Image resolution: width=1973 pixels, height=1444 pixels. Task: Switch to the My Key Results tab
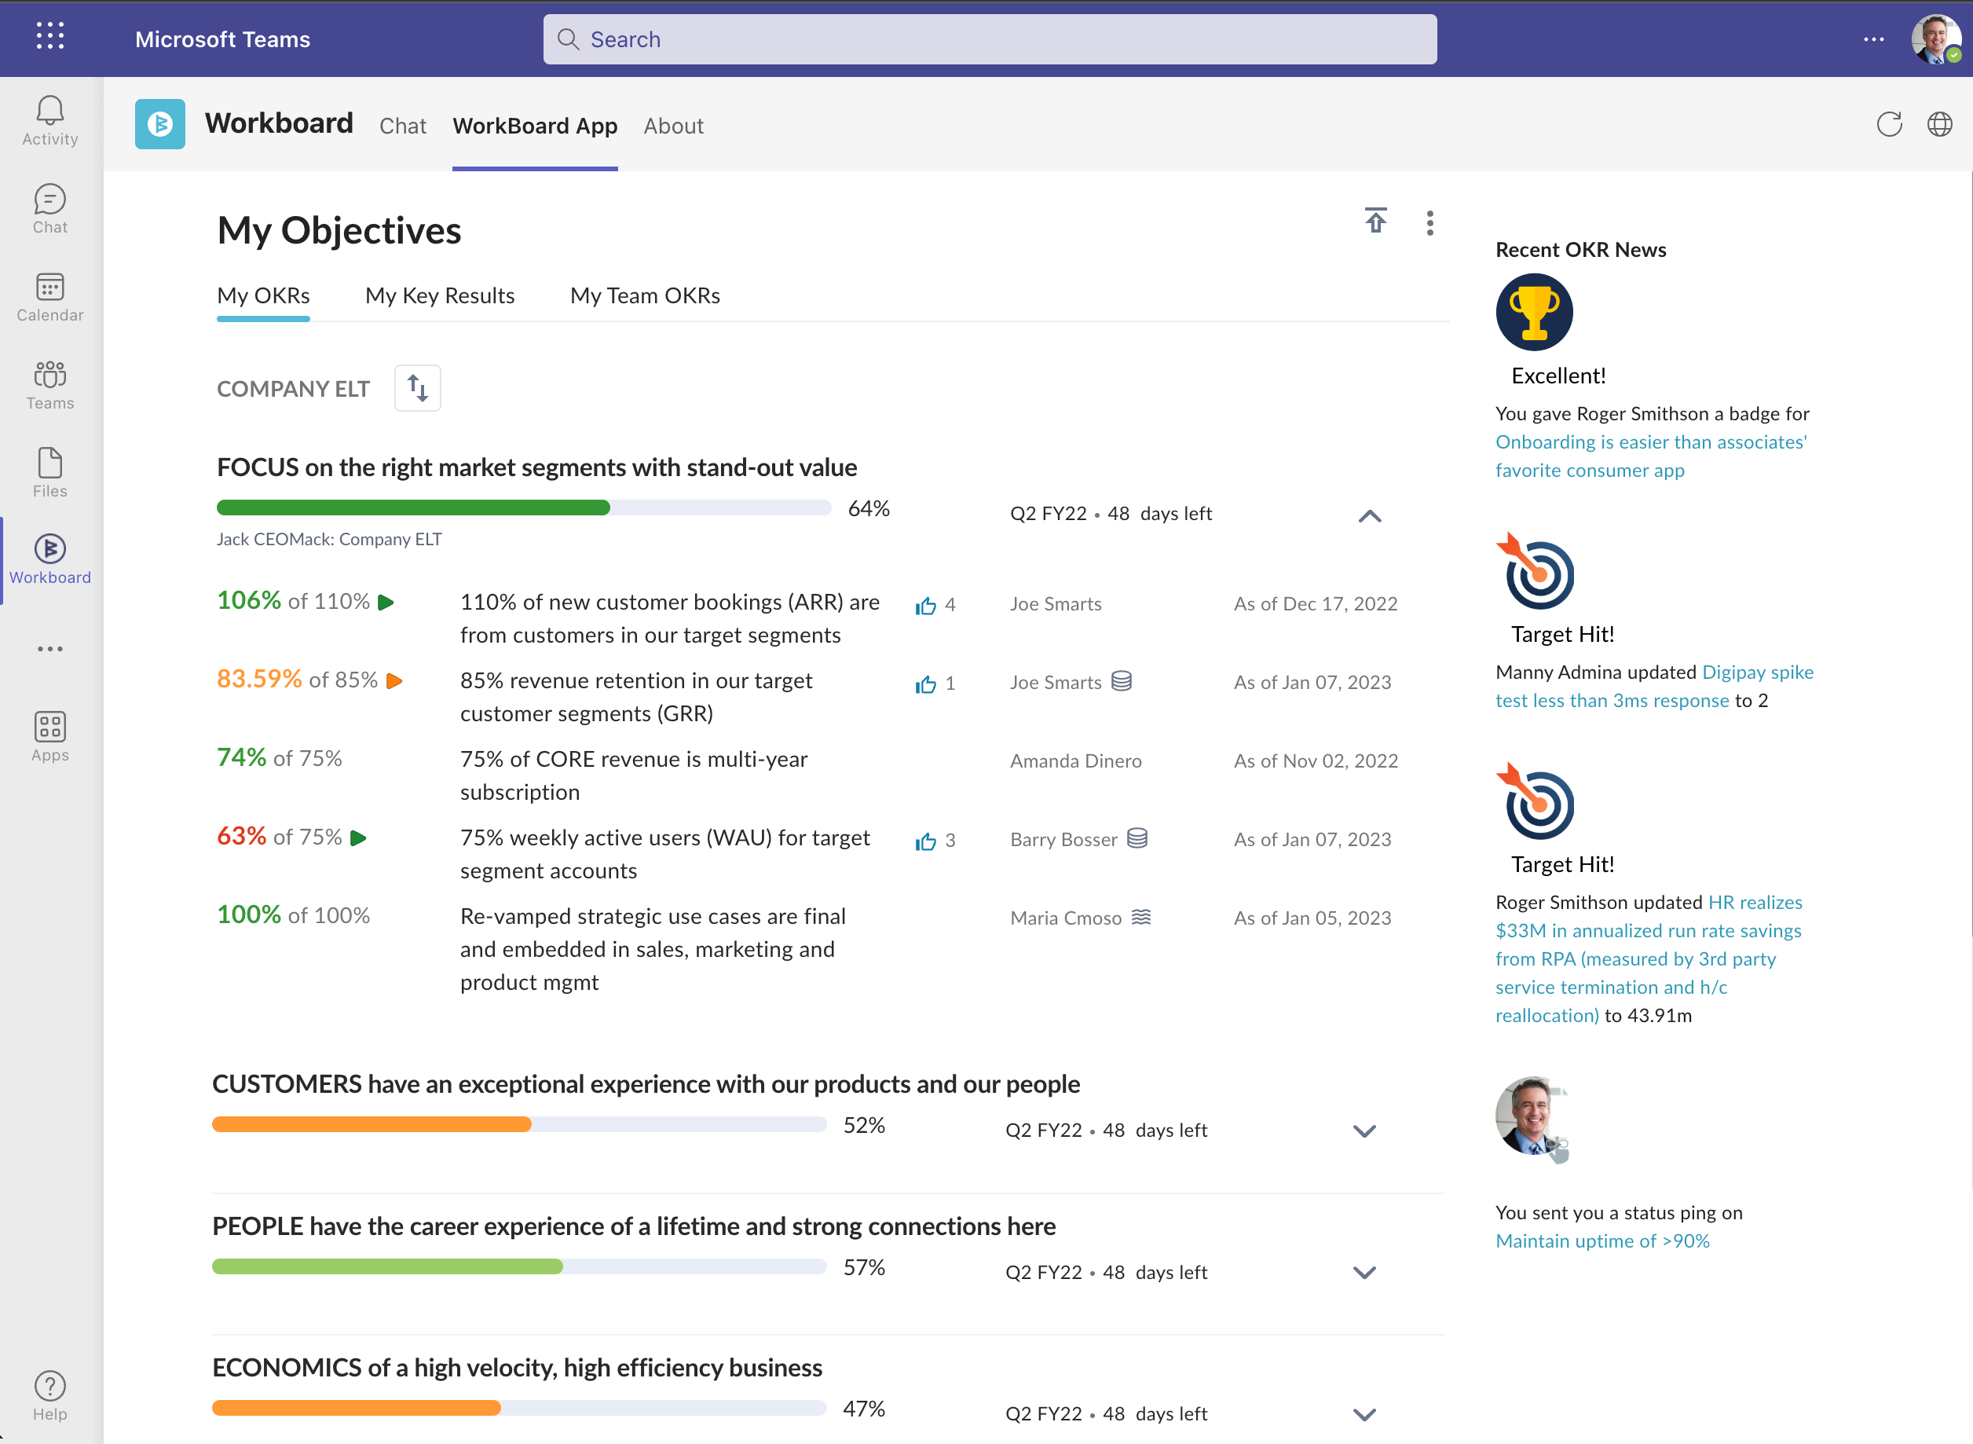point(440,296)
